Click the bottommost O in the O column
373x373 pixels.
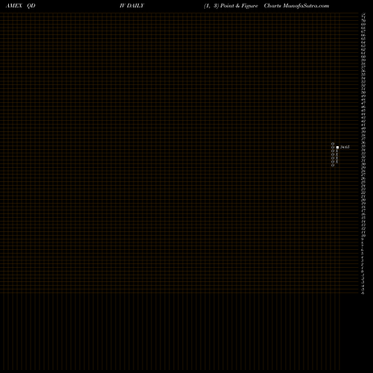click(333, 165)
